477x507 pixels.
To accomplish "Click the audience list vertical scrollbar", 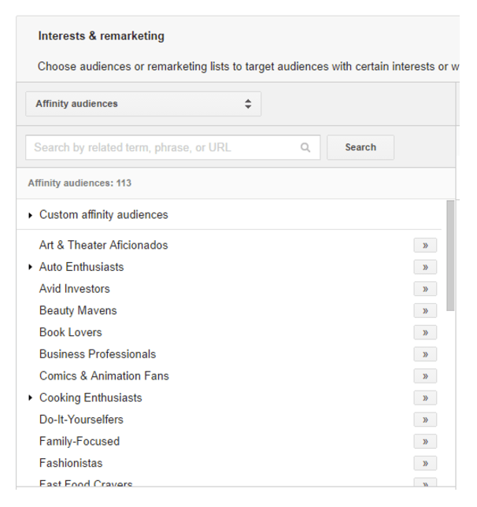I will [450, 256].
